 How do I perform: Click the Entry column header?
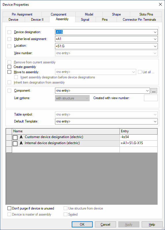(139, 131)
